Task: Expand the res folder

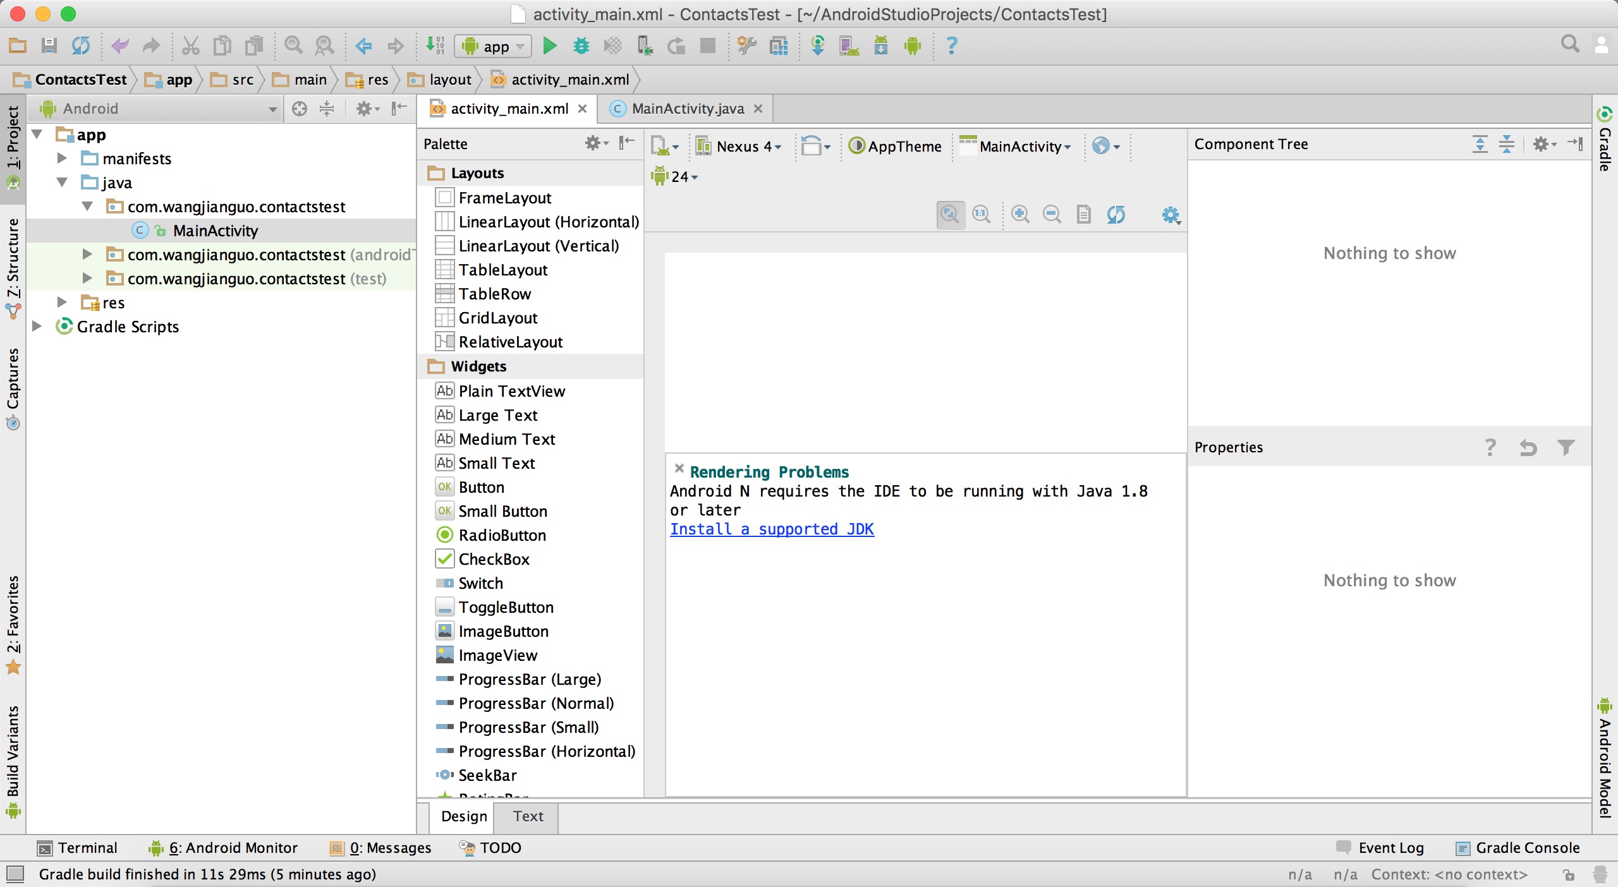Action: [62, 302]
